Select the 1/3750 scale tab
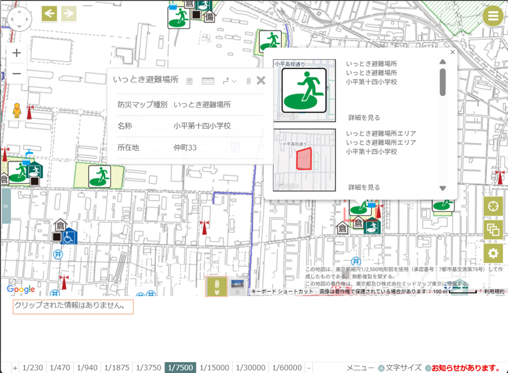Image resolution: width=508 pixels, height=373 pixels. (x=149, y=368)
